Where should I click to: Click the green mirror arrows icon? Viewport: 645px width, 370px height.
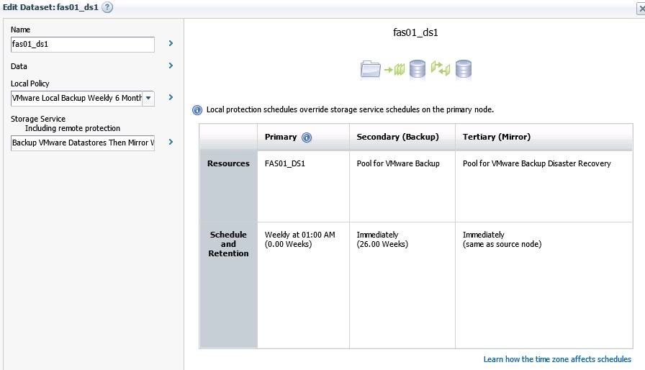pyautogui.click(x=440, y=69)
